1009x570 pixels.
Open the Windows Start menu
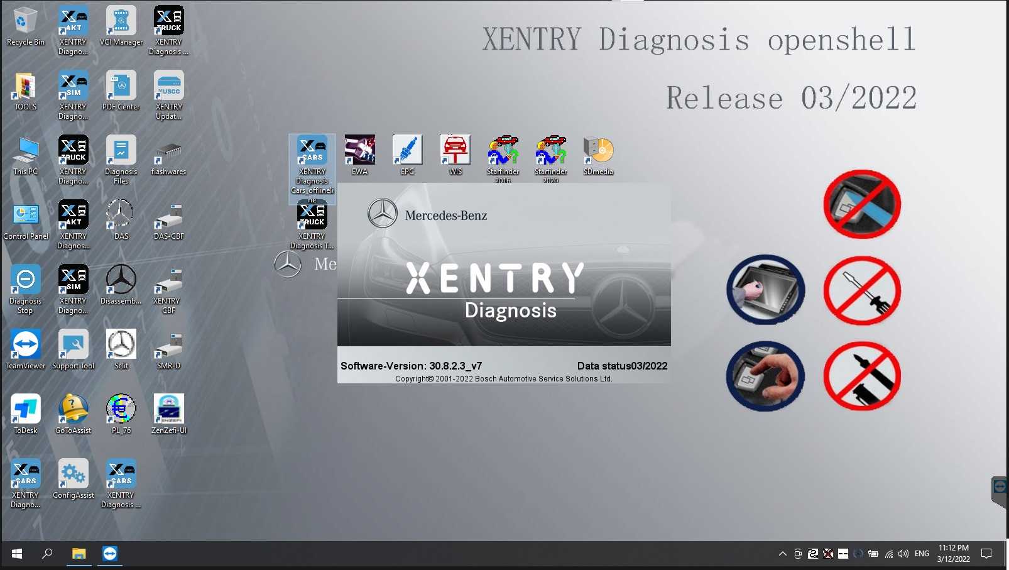(17, 554)
